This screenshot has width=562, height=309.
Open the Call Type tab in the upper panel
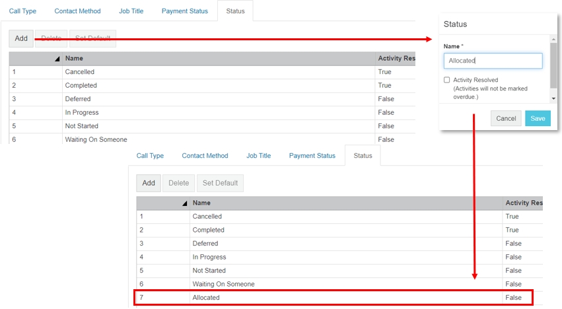click(22, 11)
